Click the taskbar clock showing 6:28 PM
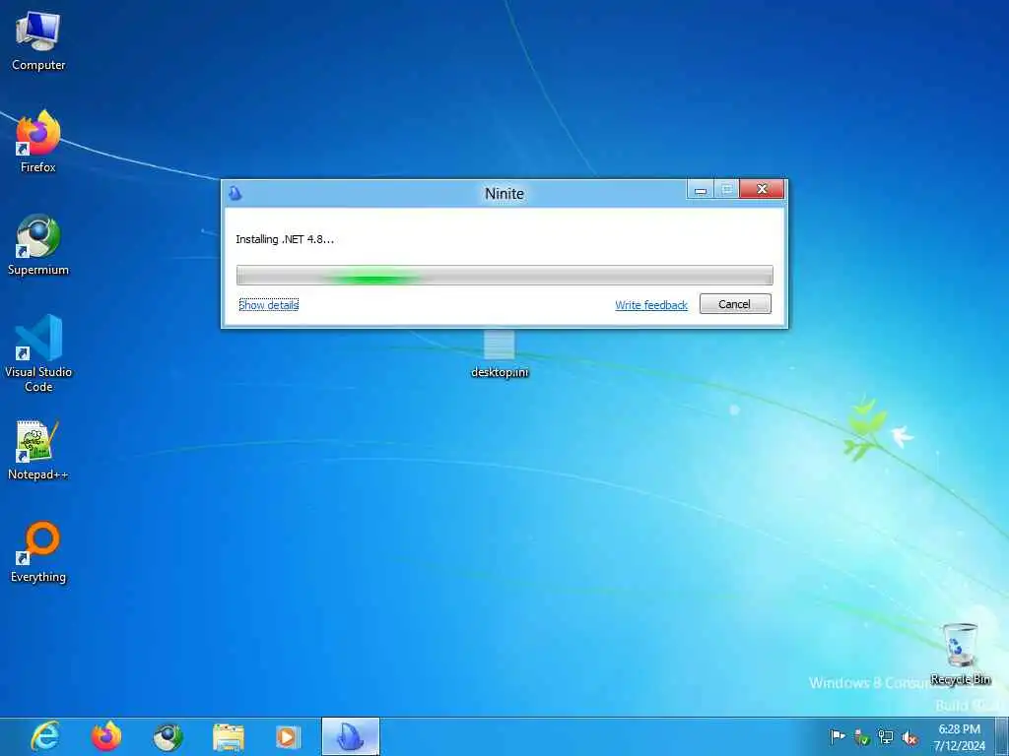The width and height of the screenshot is (1009, 756). click(959, 736)
